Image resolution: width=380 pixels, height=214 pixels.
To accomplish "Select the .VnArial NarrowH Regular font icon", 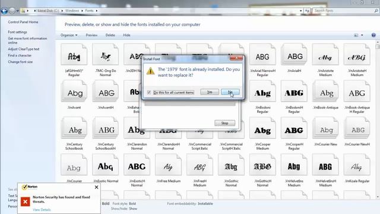I will 262,55.
